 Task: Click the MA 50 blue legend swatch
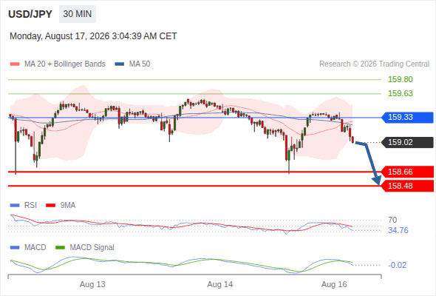click(x=120, y=64)
